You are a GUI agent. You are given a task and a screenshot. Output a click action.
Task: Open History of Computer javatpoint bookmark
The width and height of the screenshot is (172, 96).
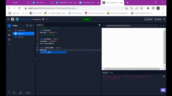tap(95, 13)
